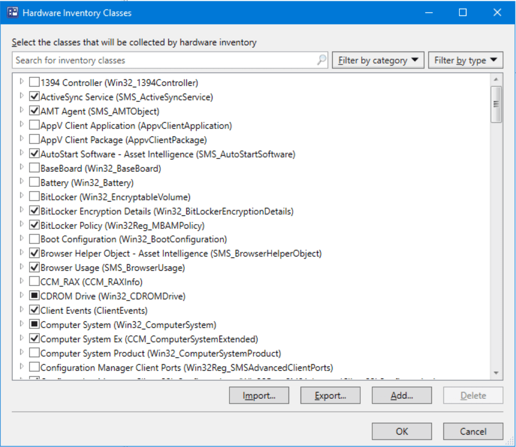The width and height of the screenshot is (516, 447).
Task: Toggle Browser Helper Object checkbox
Action: 35,253
